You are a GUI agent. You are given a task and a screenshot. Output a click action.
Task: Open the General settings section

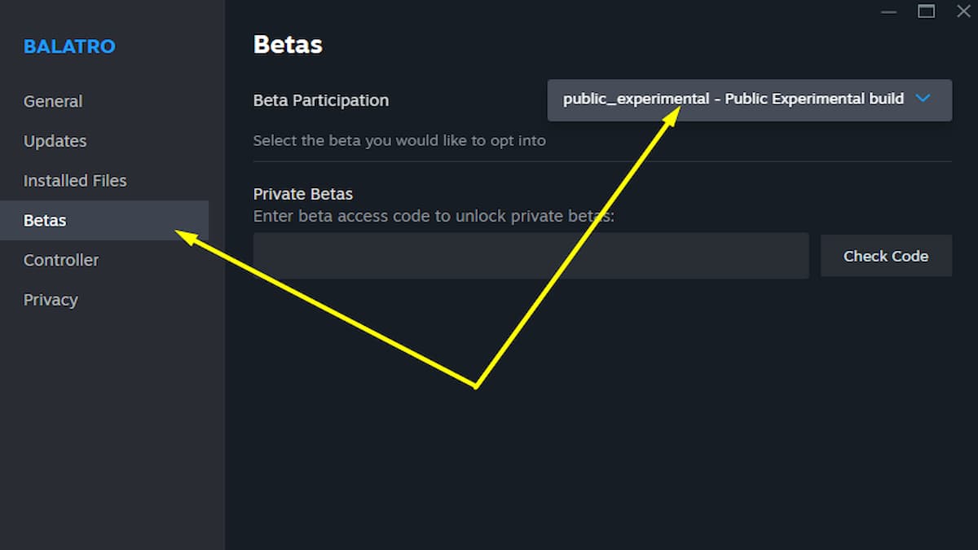[53, 101]
